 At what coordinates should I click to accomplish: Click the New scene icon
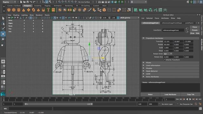click(21, 2)
